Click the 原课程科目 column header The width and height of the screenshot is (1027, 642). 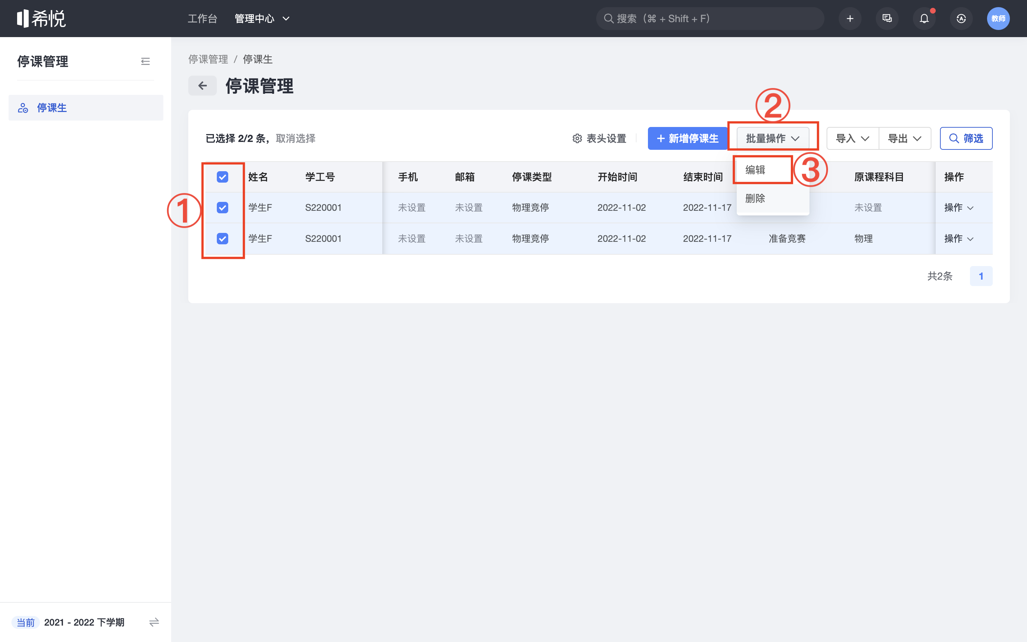pos(879,177)
